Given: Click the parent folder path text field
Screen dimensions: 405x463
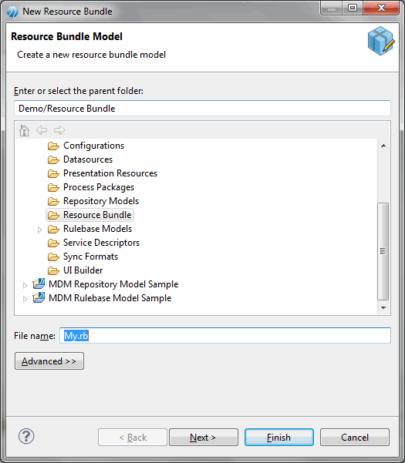Looking at the screenshot, I should pos(202,109).
